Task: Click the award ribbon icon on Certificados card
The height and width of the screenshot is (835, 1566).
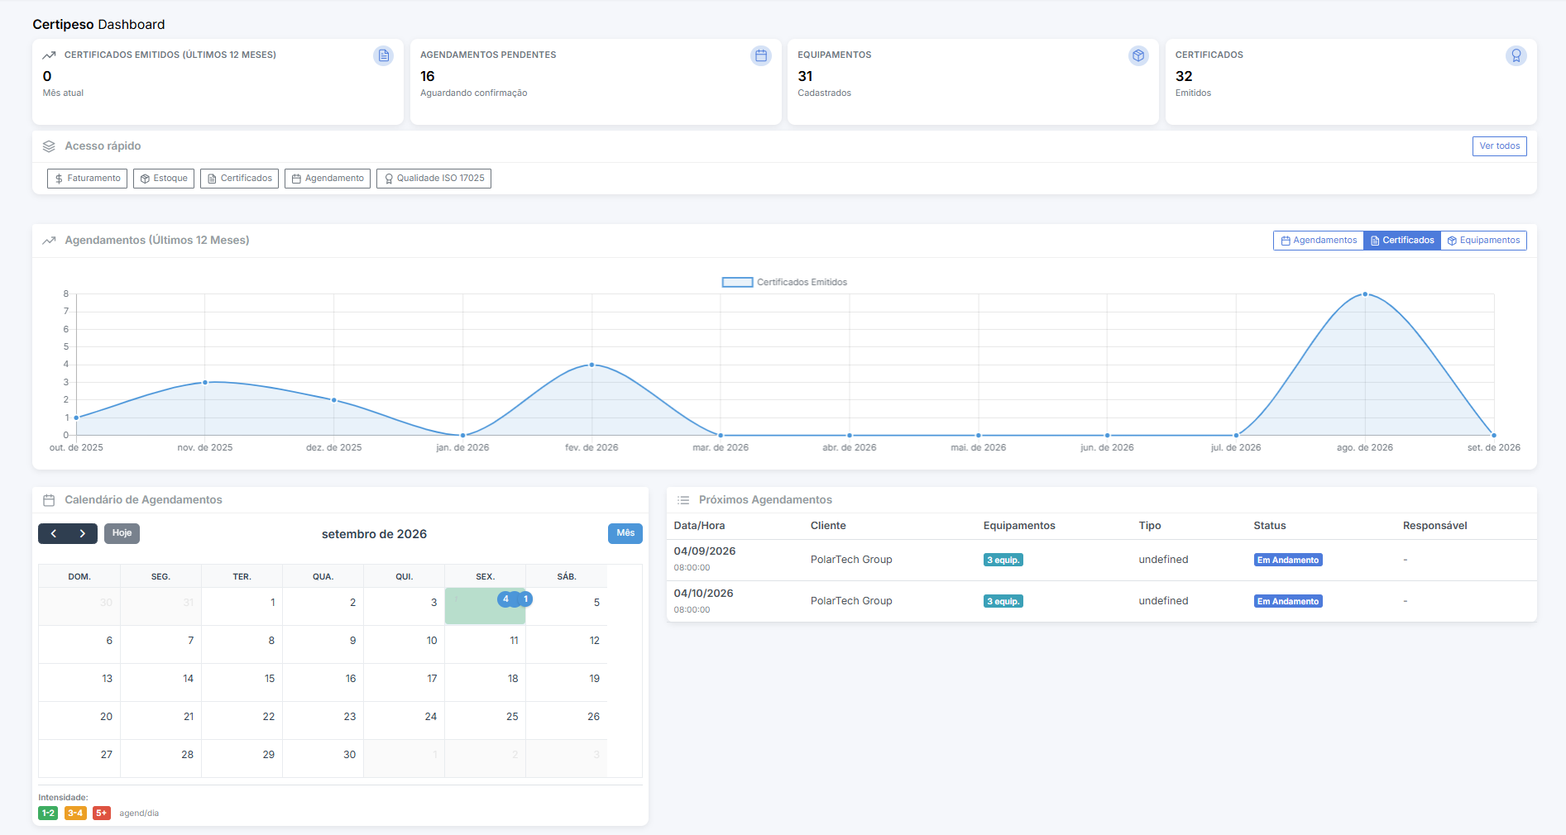Action: tap(1516, 55)
